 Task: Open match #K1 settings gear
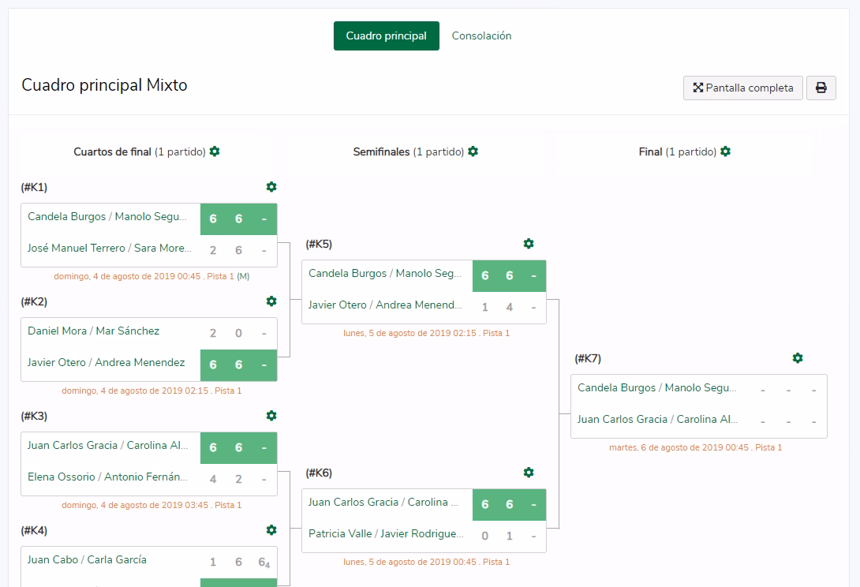click(271, 187)
